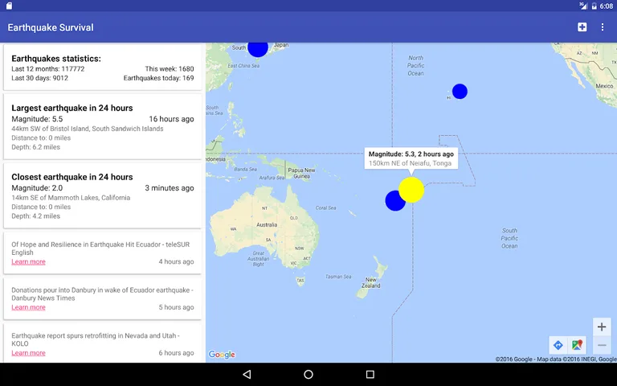Select the yellow earthquake marker near Tonga
The image size is (617, 386).
tap(411, 190)
